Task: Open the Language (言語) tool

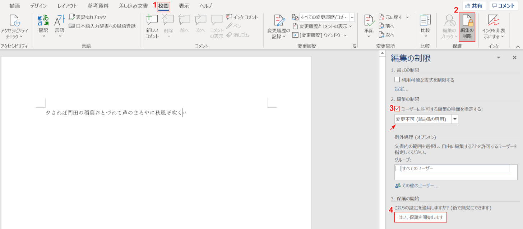Action: coord(60,21)
